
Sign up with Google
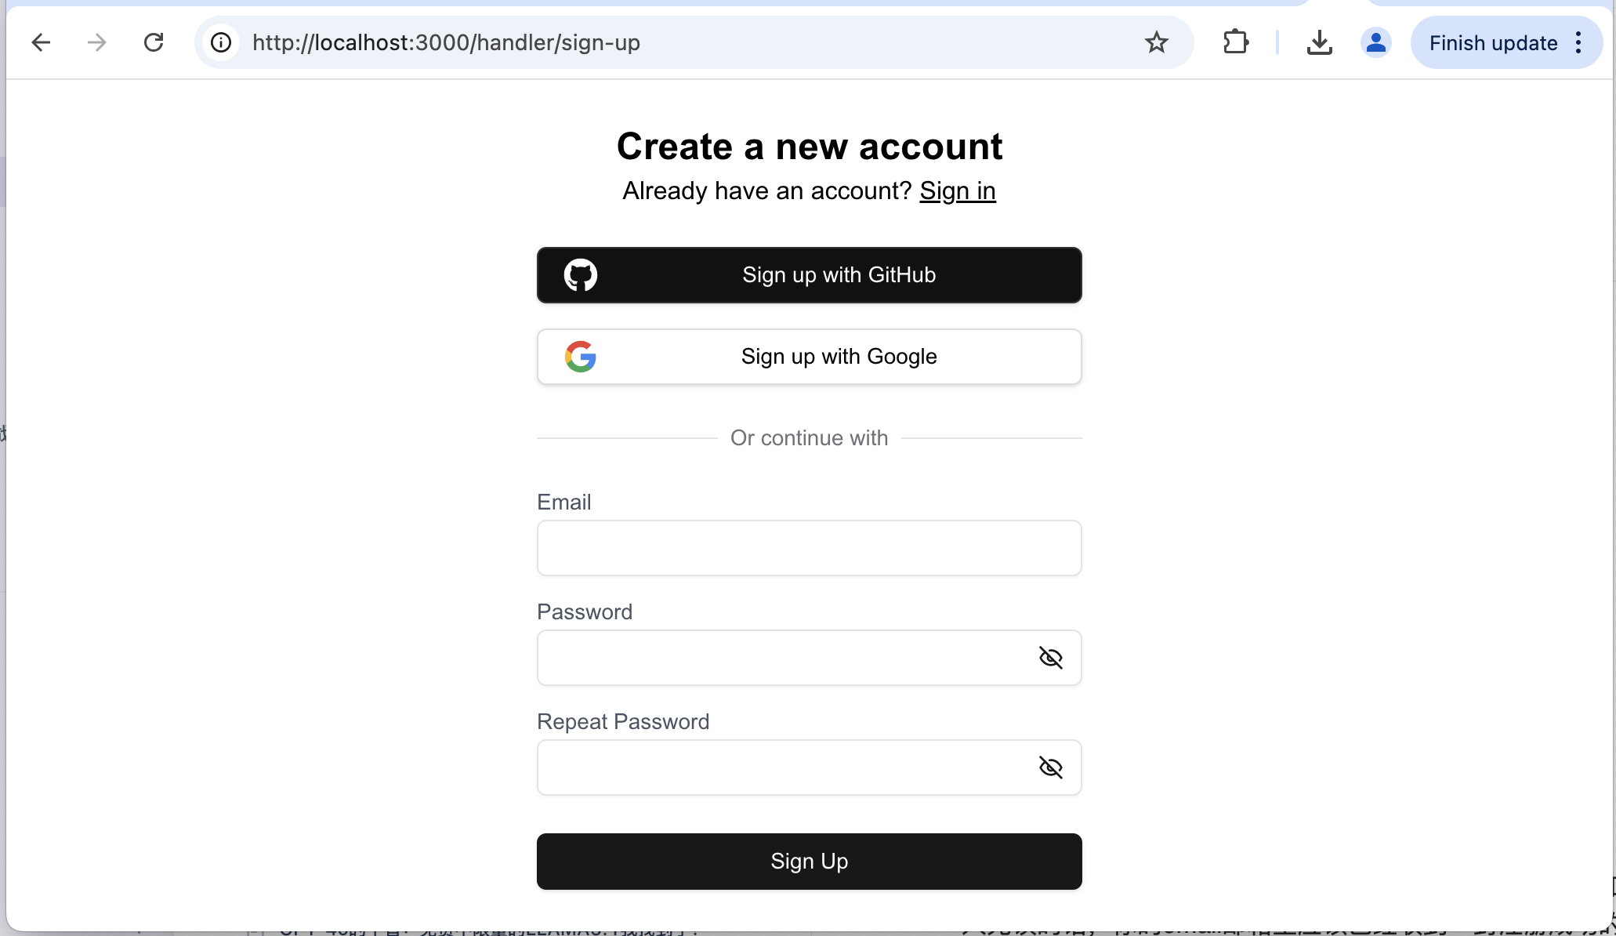point(809,357)
